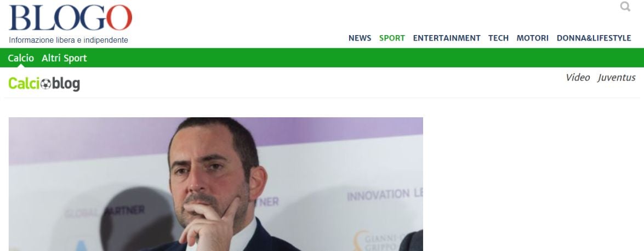Open the TECH section

point(498,38)
